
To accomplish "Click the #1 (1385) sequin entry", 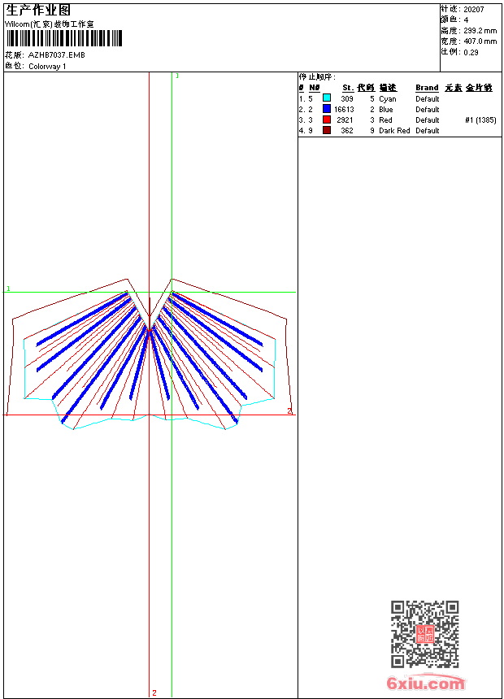I will pyautogui.click(x=480, y=120).
